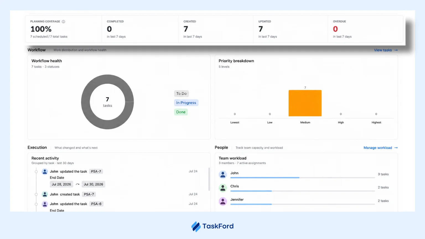
Task: Open Jennifer's avatar in Team workload
Action: coord(223,201)
